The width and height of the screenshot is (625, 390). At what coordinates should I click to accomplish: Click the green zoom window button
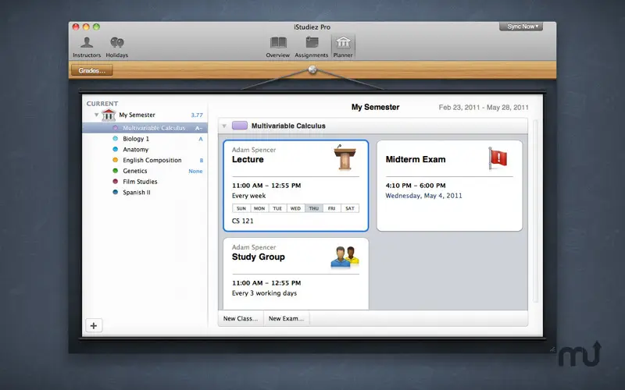coord(96,27)
